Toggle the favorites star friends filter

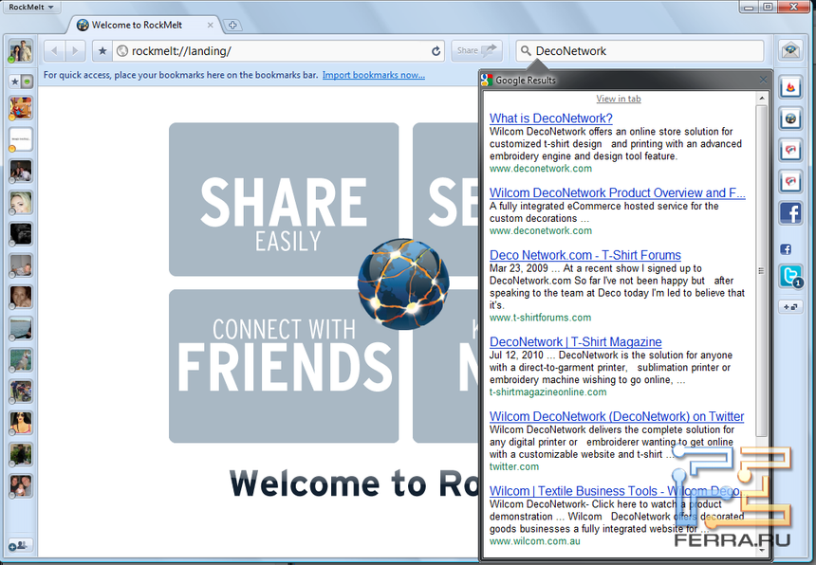coord(14,82)
